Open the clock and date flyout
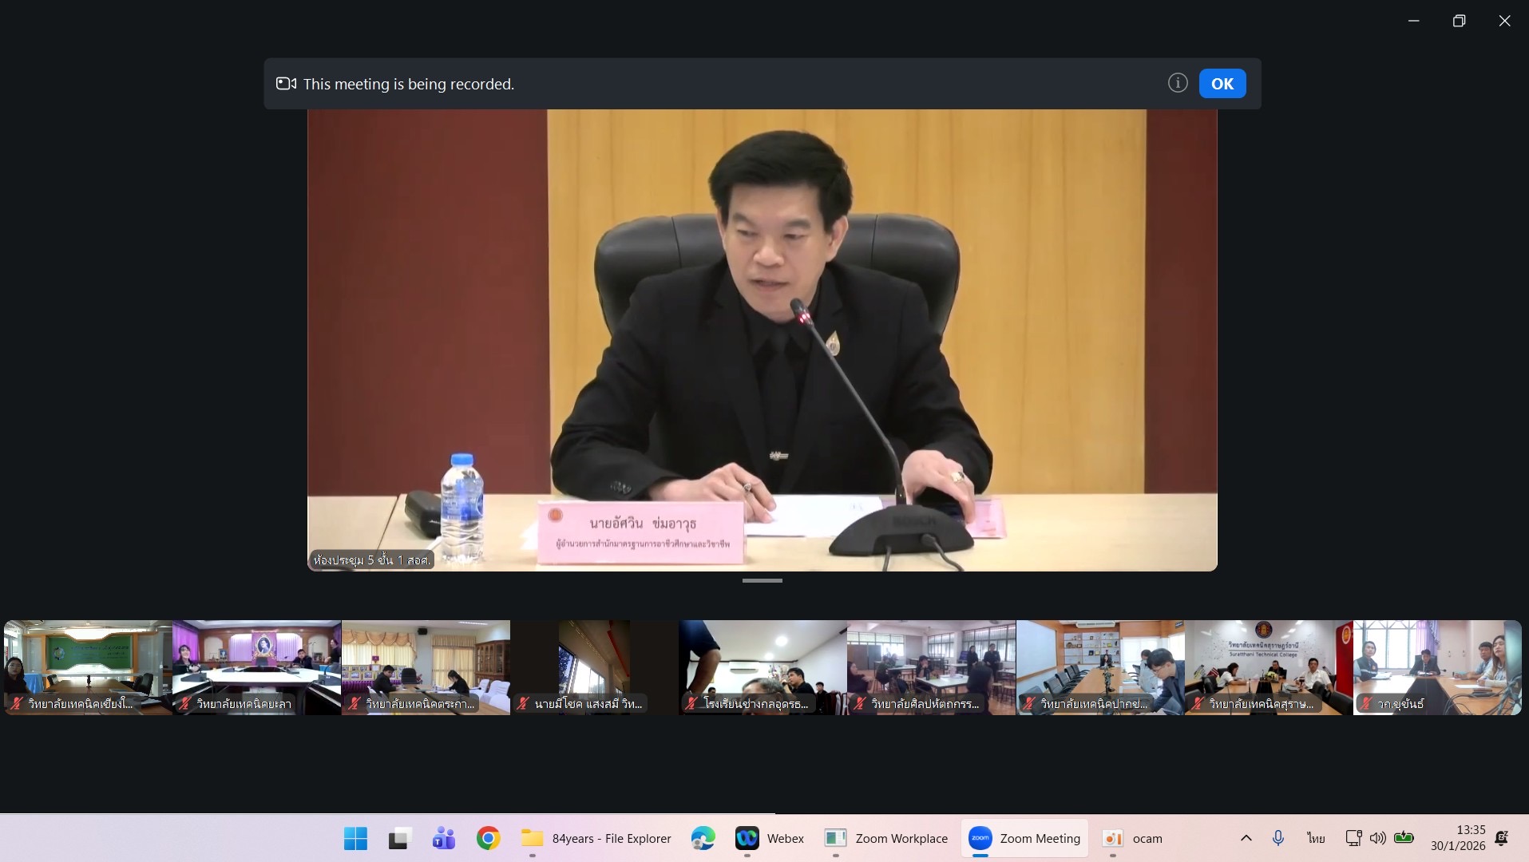1529x862 pixels. pyautogui.click(x=1458, y=838)
